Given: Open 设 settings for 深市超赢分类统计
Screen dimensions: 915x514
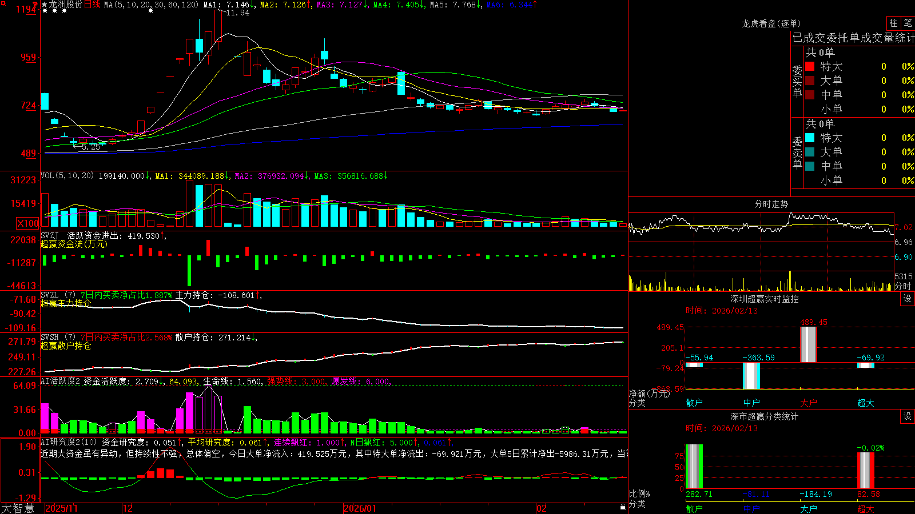Looking at the screenshot, I should 908,416.
